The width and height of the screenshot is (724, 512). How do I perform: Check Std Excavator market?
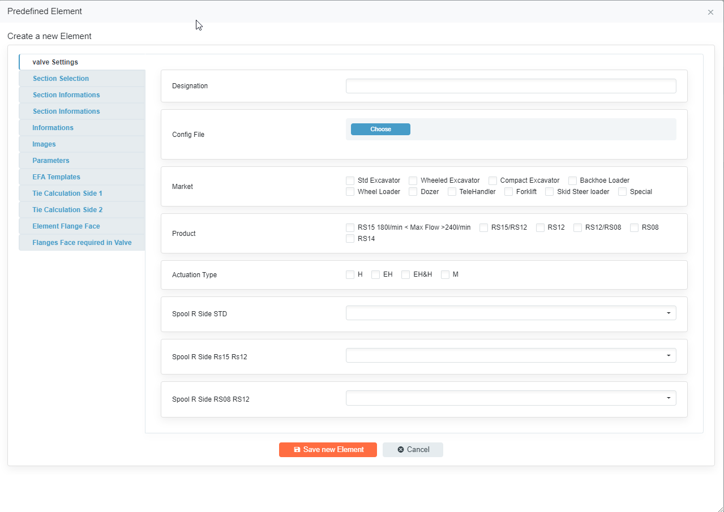point(350,180)
